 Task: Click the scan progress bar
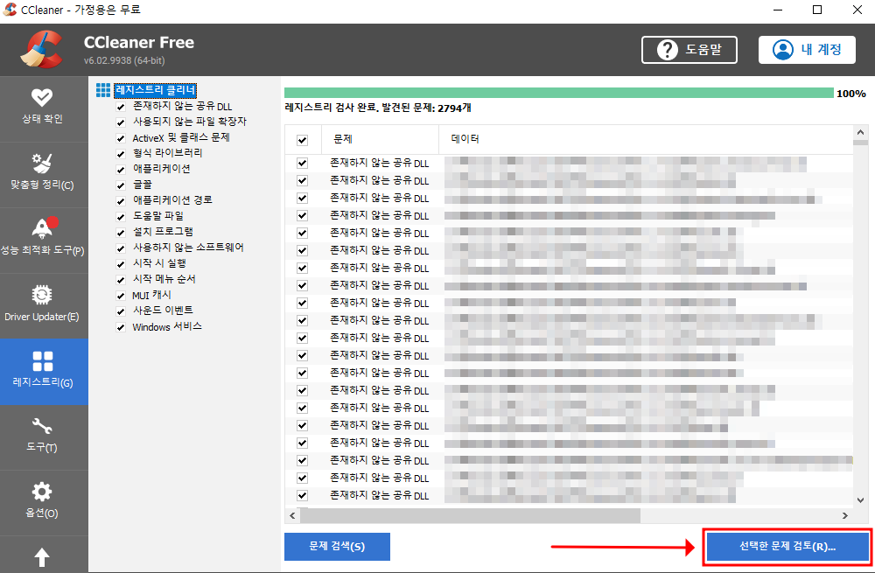(x=558, y=94)
